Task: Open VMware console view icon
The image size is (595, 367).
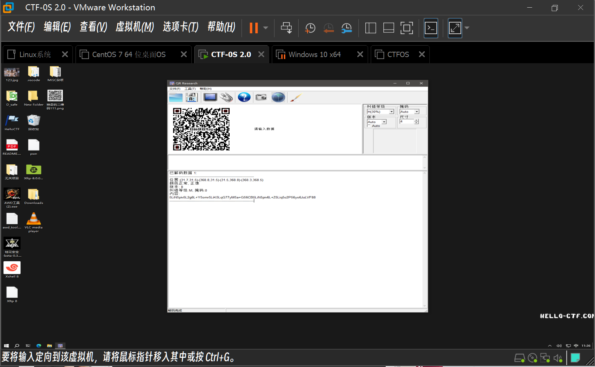Action: point(431,28)
